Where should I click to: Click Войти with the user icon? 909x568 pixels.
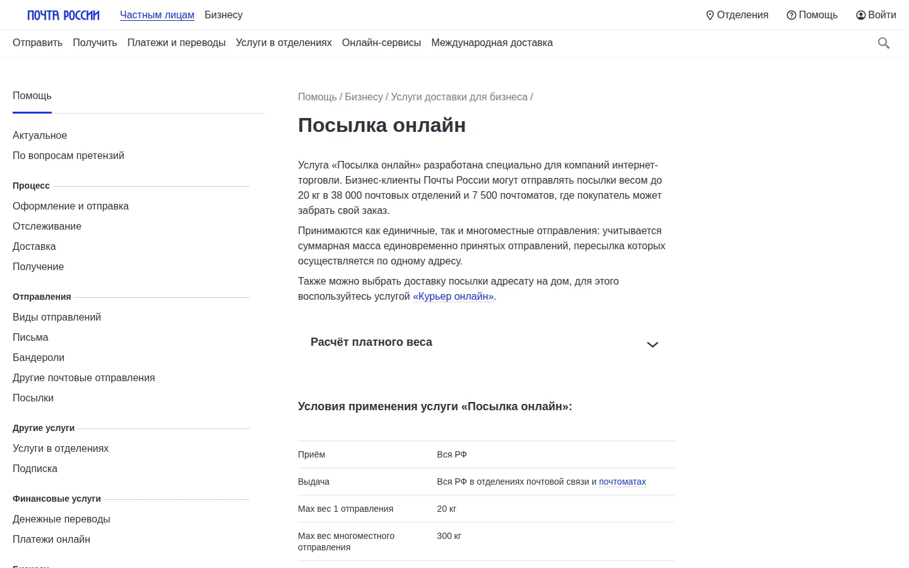[876, 15]
